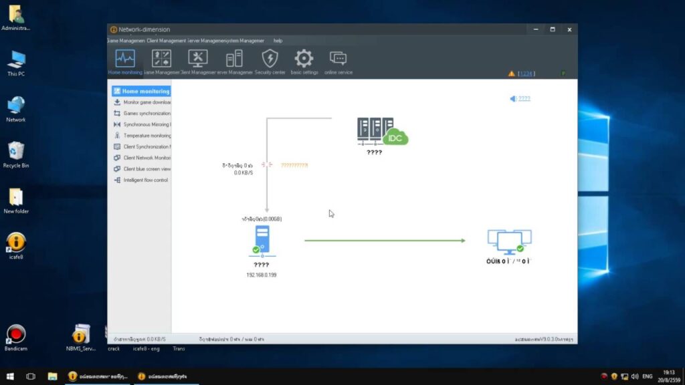Select the This PC desktop icon
This screenshot has height=385, width=685.
tap(16, 63)
